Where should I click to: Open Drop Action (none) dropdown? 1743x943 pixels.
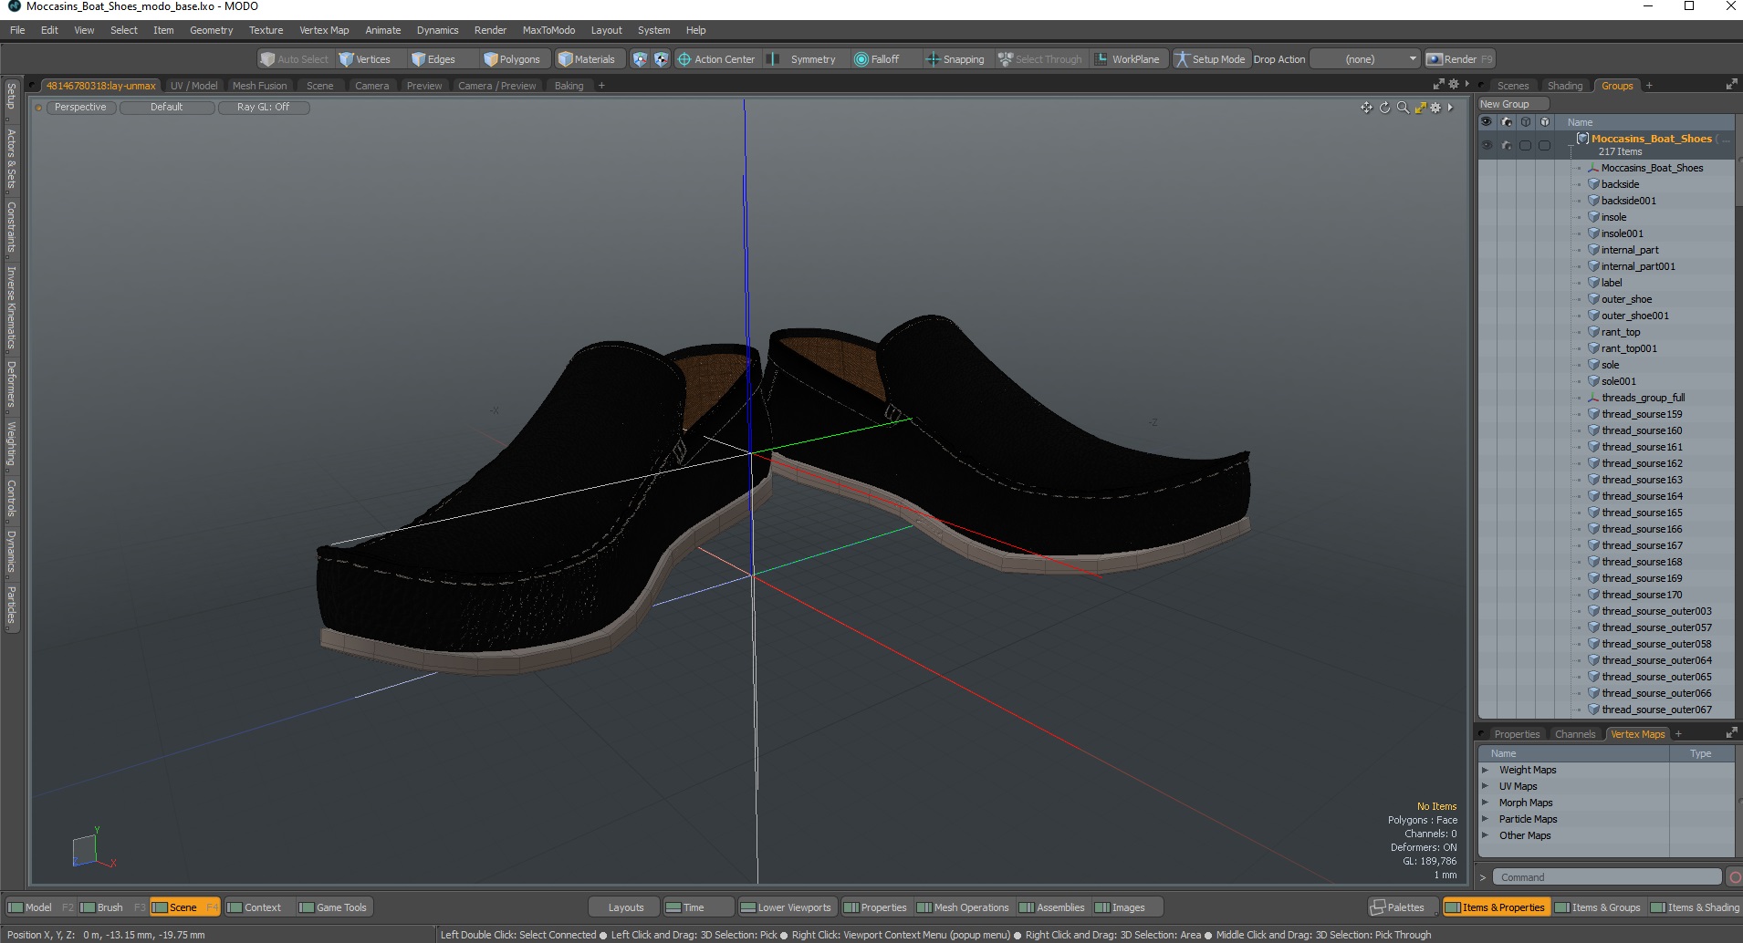click(1365, 59)
